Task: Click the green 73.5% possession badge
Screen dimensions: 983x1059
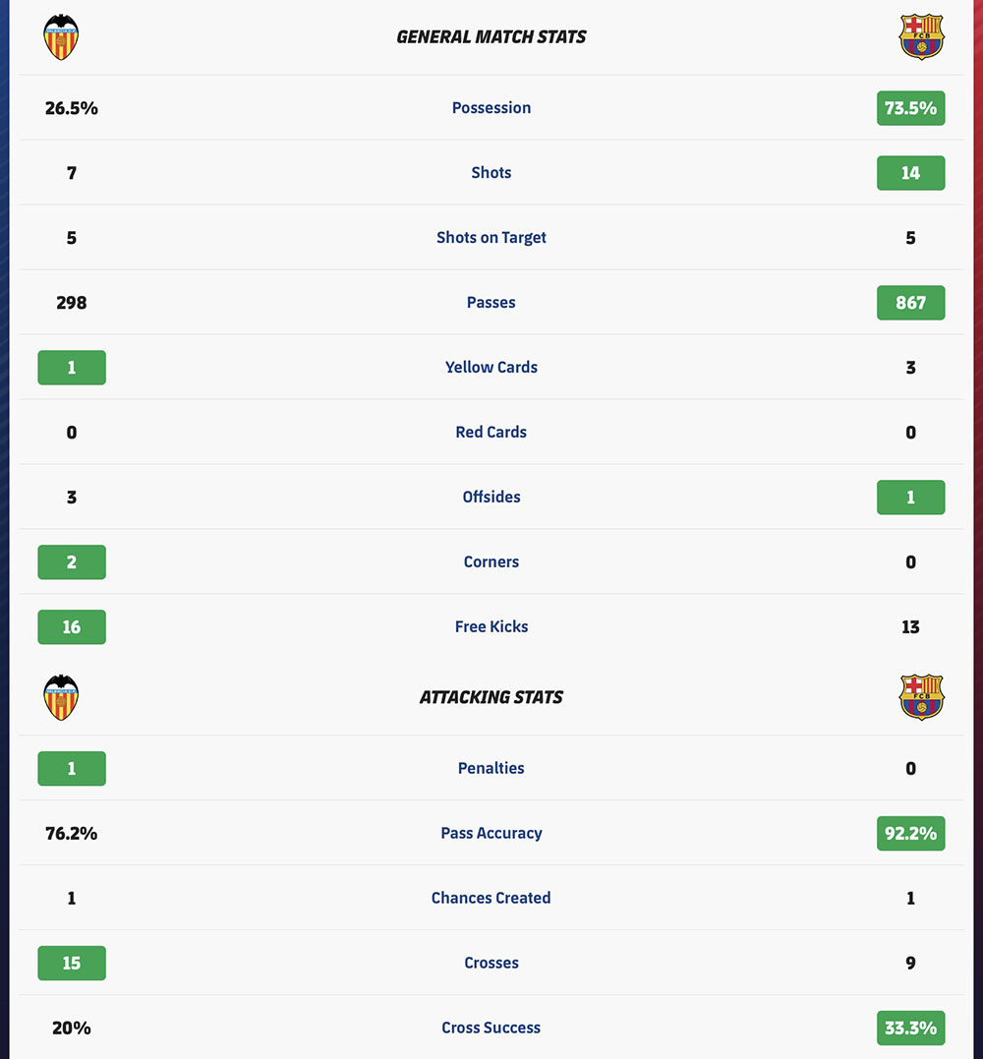Action: pyautogui.click(x=911, y=108)
